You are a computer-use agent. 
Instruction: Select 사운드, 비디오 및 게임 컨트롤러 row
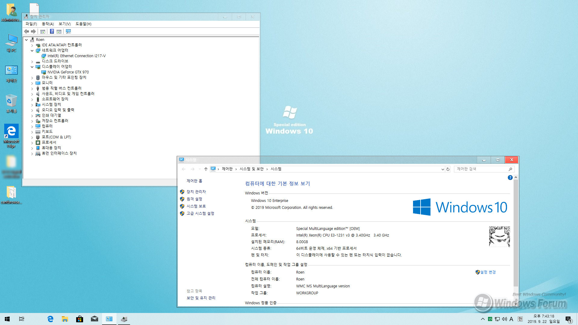tap(68, 94)
